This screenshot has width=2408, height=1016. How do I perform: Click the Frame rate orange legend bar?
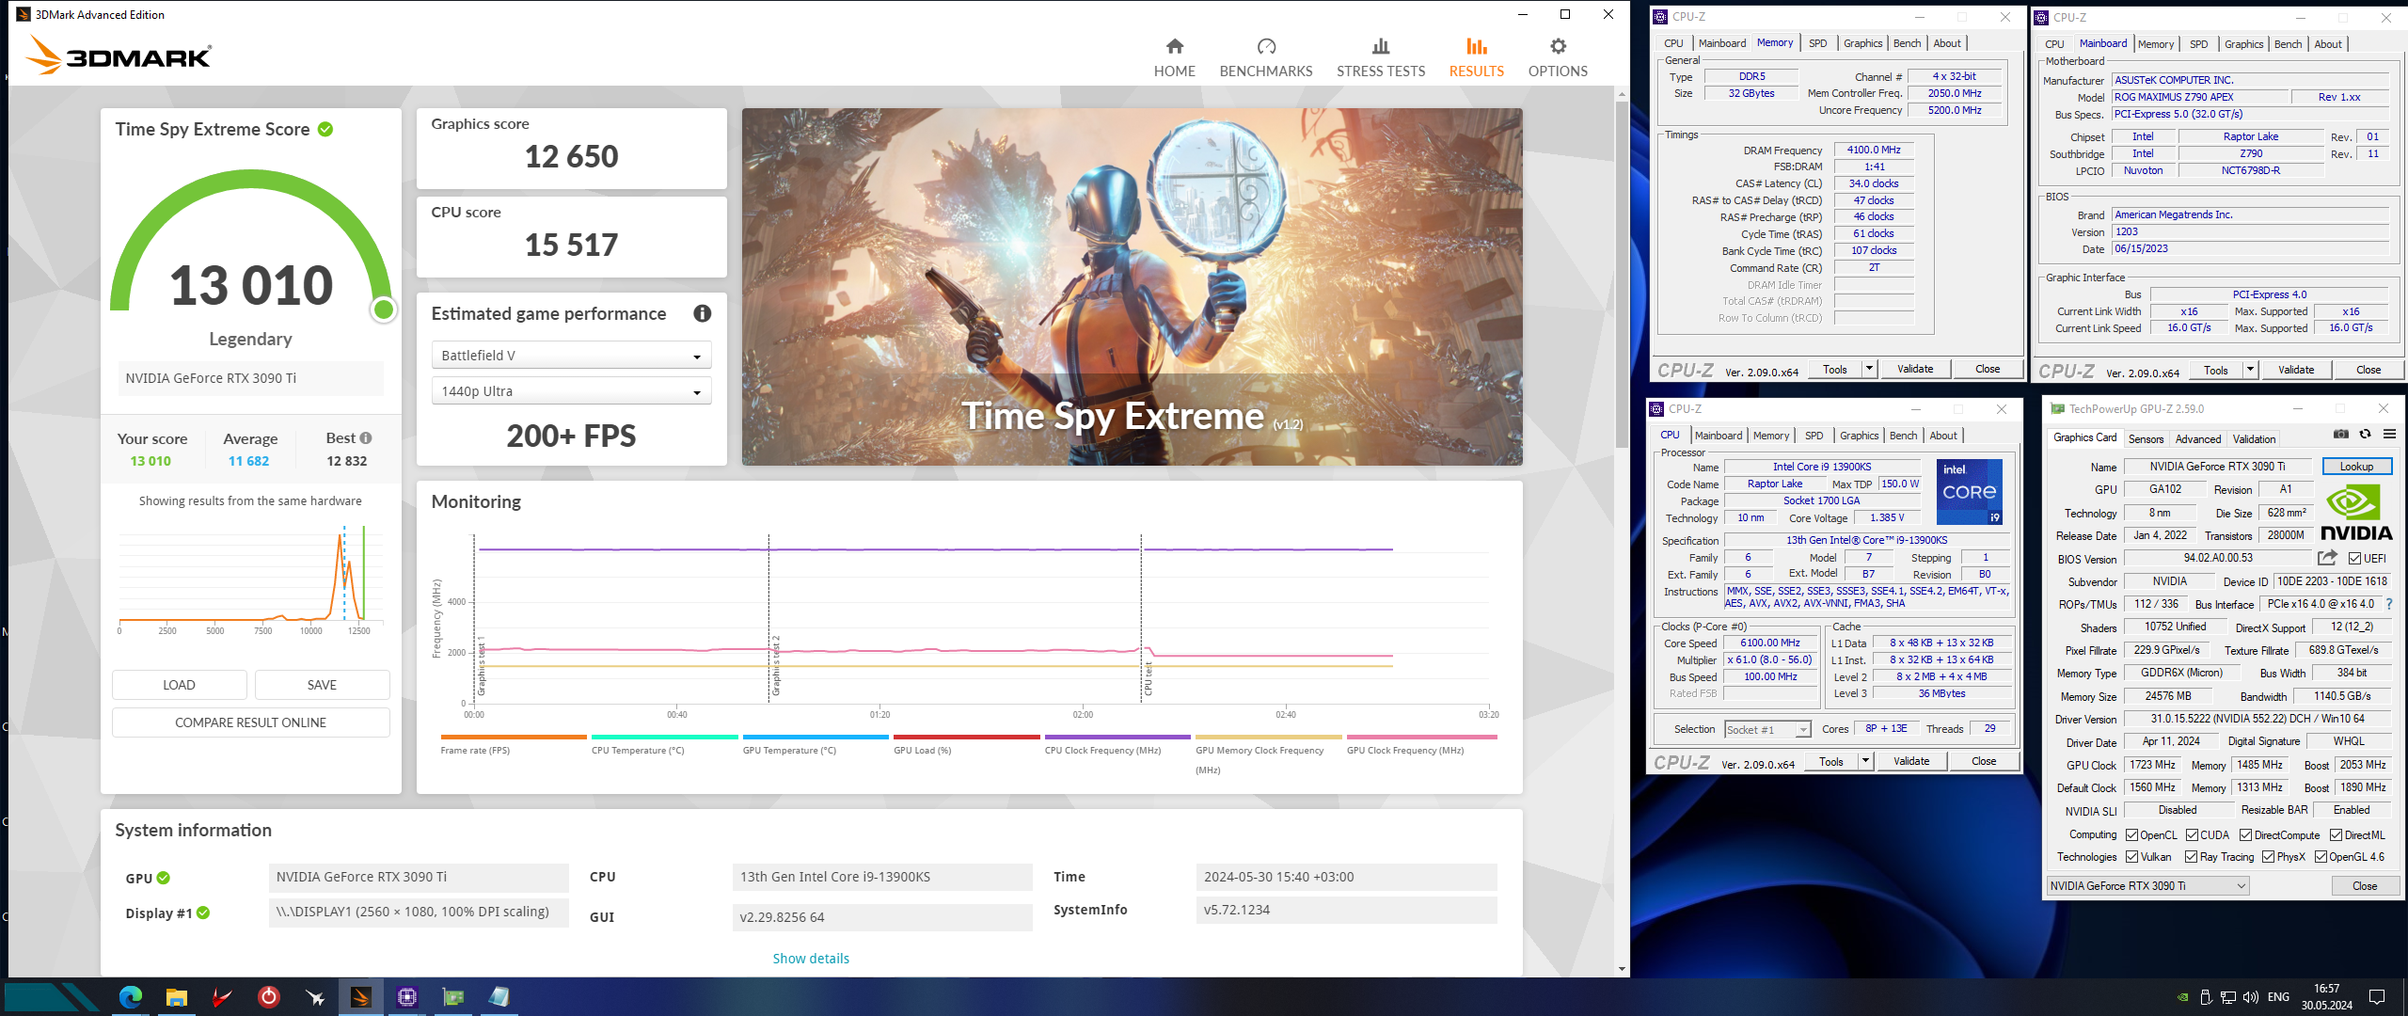pyautogui.click(x=513, y=737)
